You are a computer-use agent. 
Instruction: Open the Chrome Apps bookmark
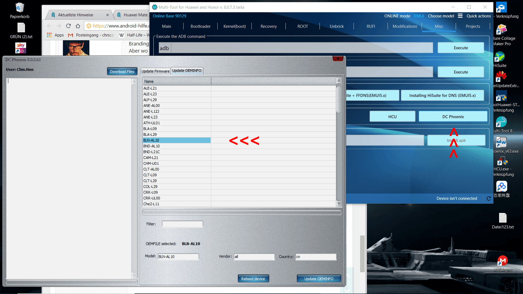(55, 35)
